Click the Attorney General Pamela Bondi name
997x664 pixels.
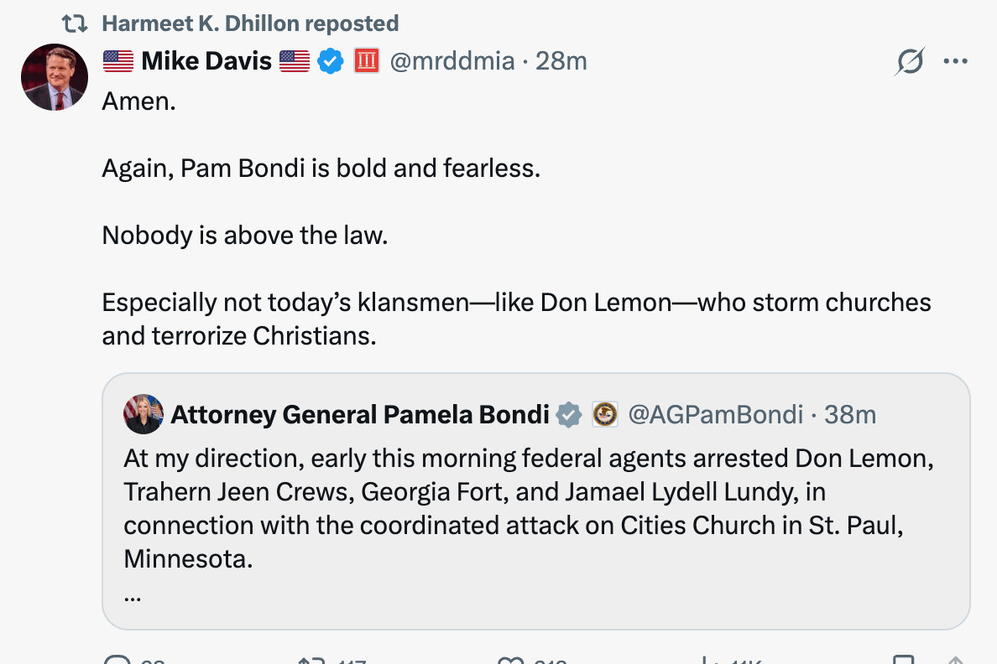point(360,414)
